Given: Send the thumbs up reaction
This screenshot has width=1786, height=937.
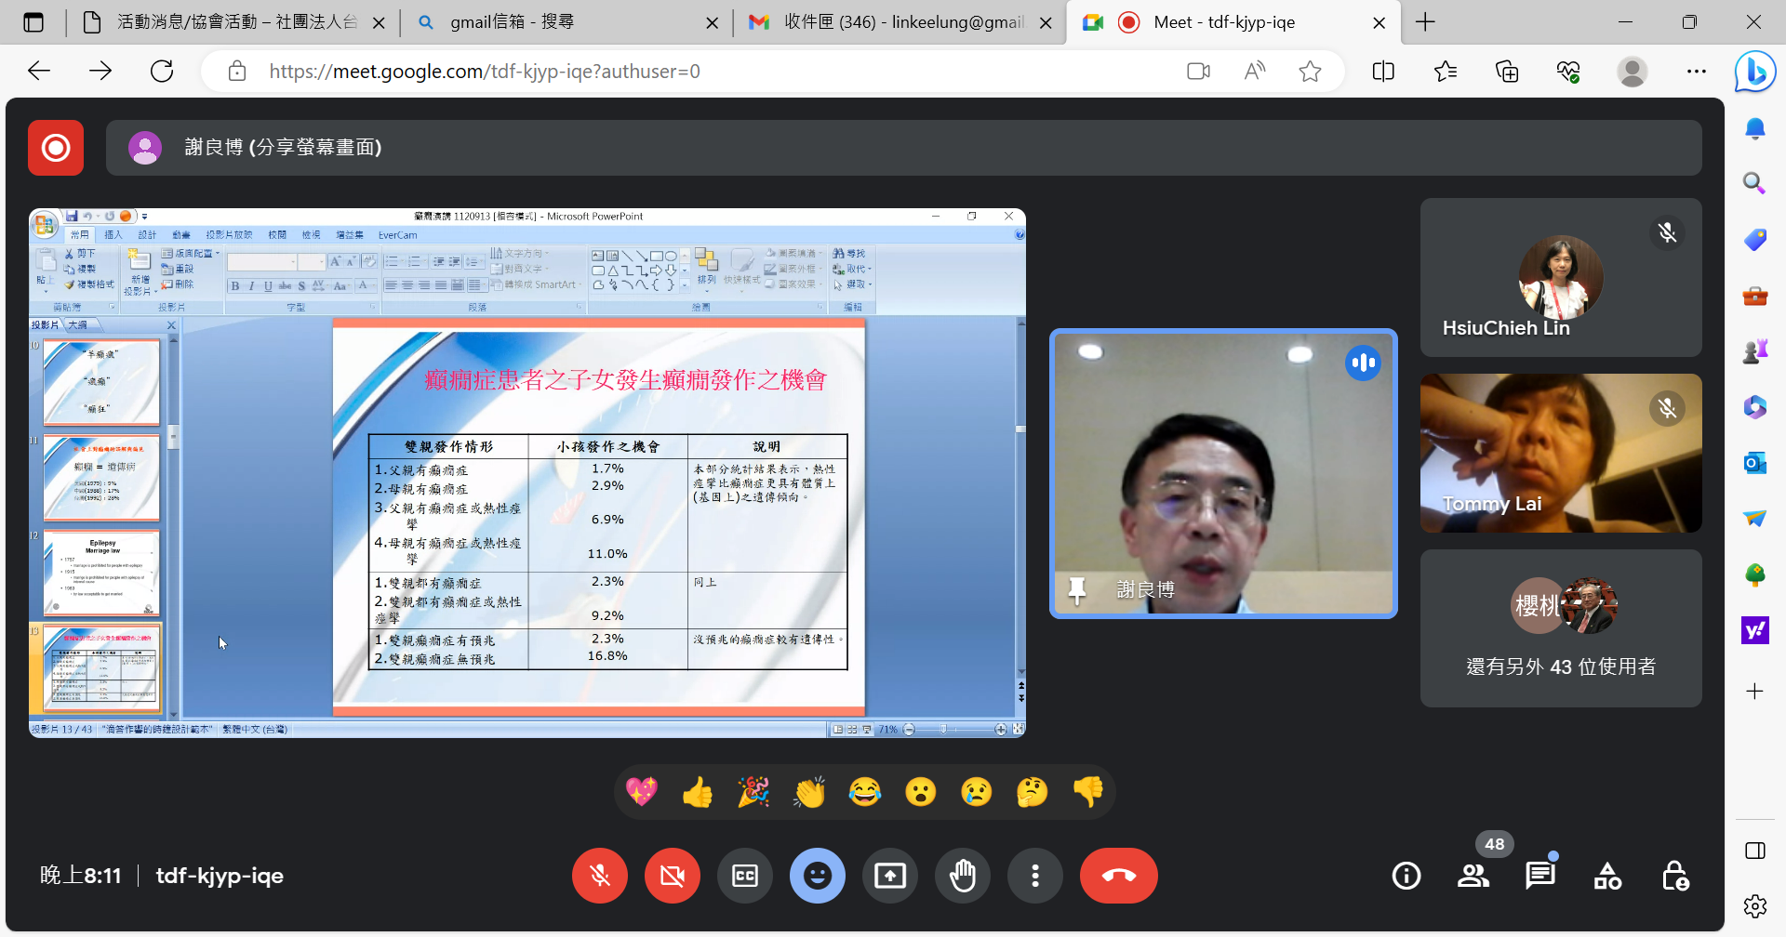Looking at the screenshot, I should tap(698, 792).
